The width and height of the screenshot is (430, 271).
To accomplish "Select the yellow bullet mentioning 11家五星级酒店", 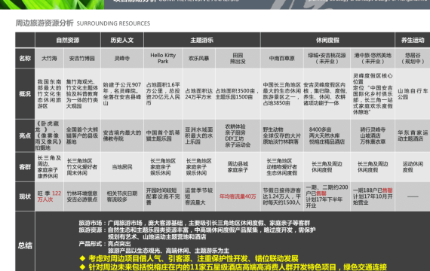I will [233, 267].
